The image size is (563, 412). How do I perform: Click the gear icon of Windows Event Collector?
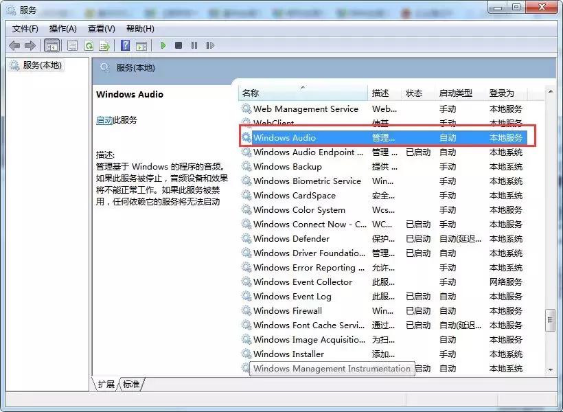pyautogui.click(x=246, y=282)
